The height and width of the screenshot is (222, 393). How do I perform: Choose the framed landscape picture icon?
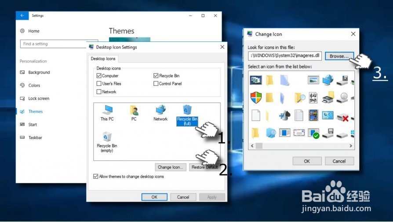point(313,80)
